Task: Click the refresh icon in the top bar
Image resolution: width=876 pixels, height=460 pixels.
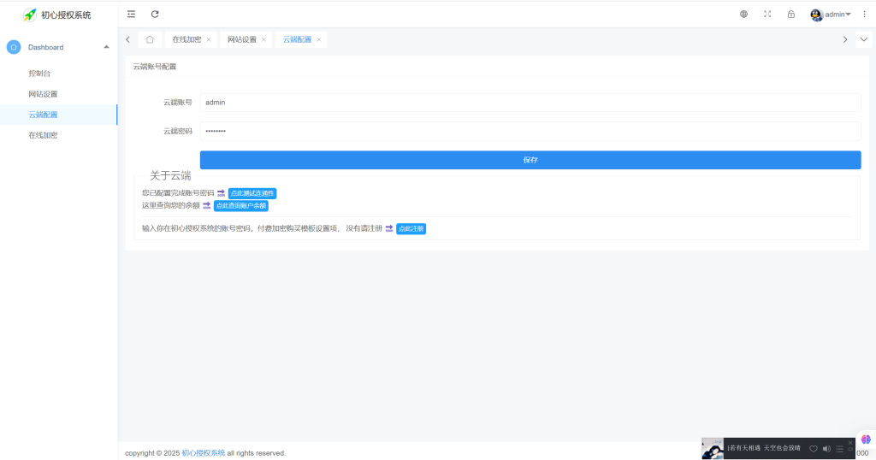Action: click(x=155, y=14)
